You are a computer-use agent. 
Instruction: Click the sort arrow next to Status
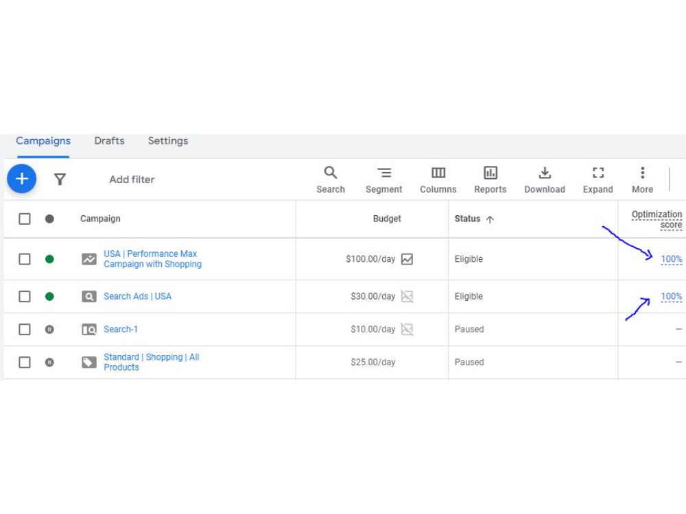tap(490, 219)
